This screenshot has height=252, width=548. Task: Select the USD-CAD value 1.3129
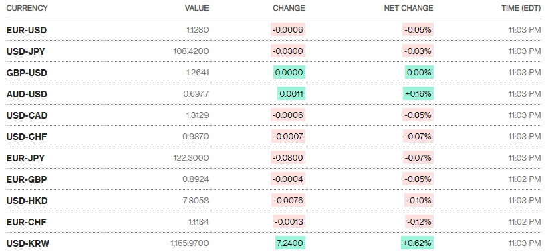point(197,115)
